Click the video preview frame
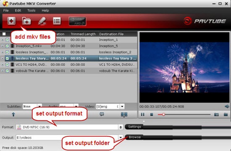The image size is (231, 151). [x=184, y=67]
